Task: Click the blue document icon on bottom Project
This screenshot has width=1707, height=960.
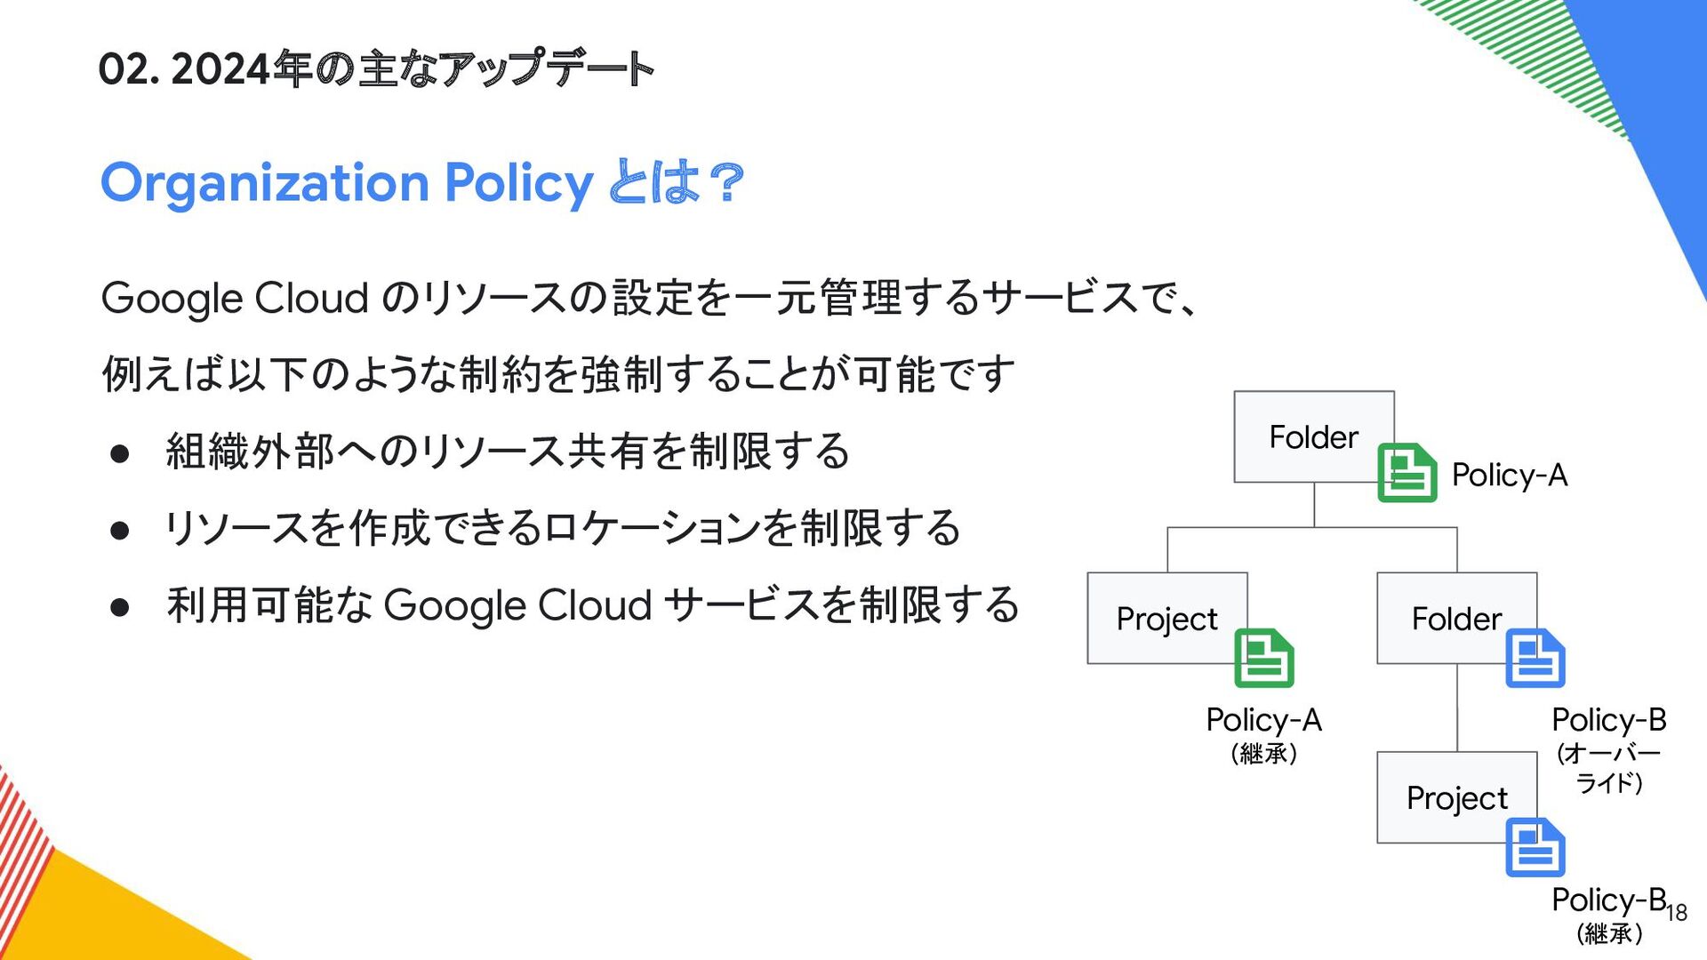Action: coord(1535,847)
